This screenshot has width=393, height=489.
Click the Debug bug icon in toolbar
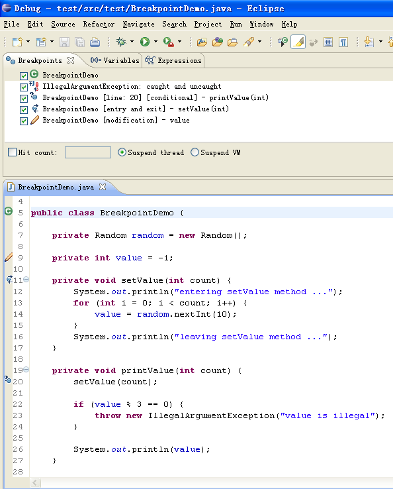(x=121, y=42)
